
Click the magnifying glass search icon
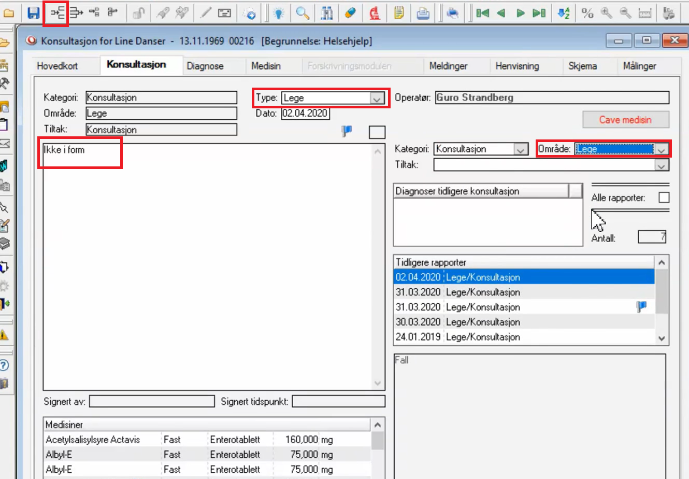[303, 13]
